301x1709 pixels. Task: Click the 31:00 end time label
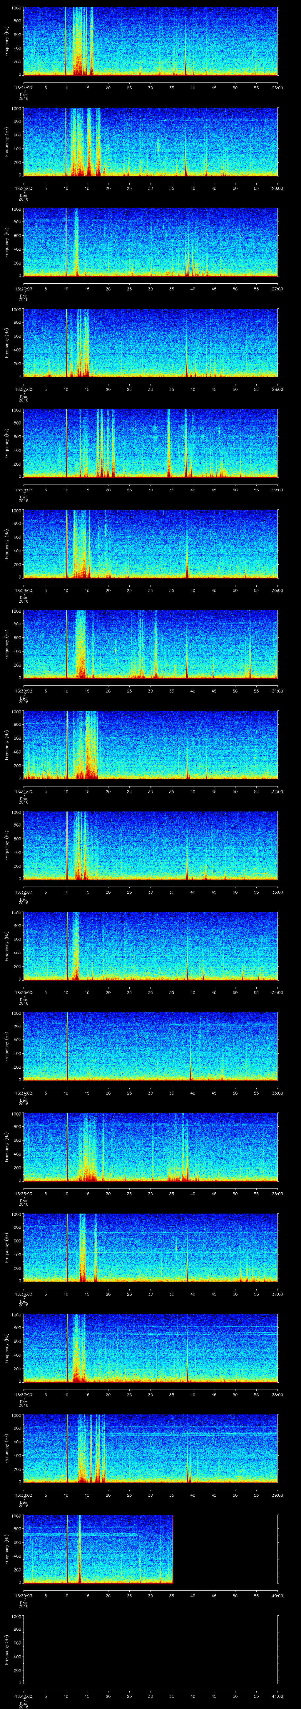(278, 691)
